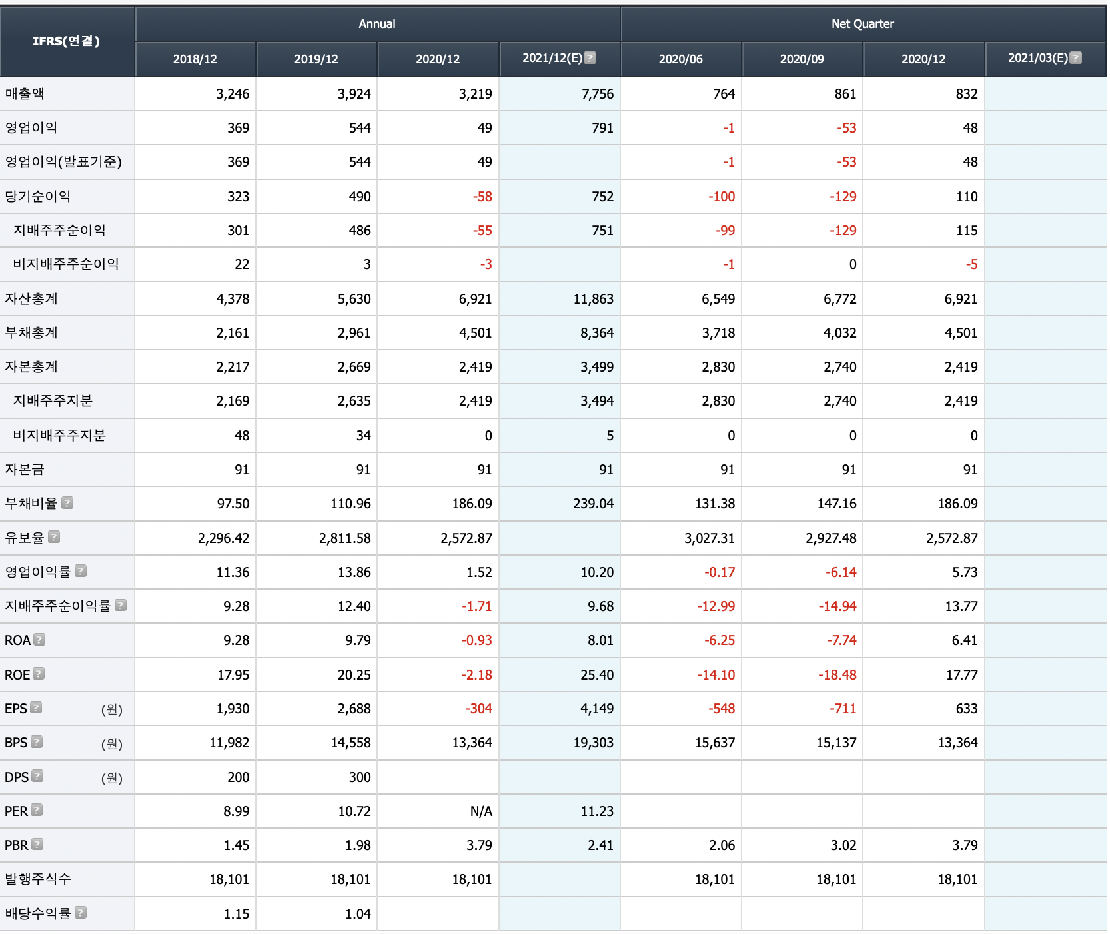Click the 791 estimated operating profit
This screenshot has width=1110, height=934.
[602, 128]
